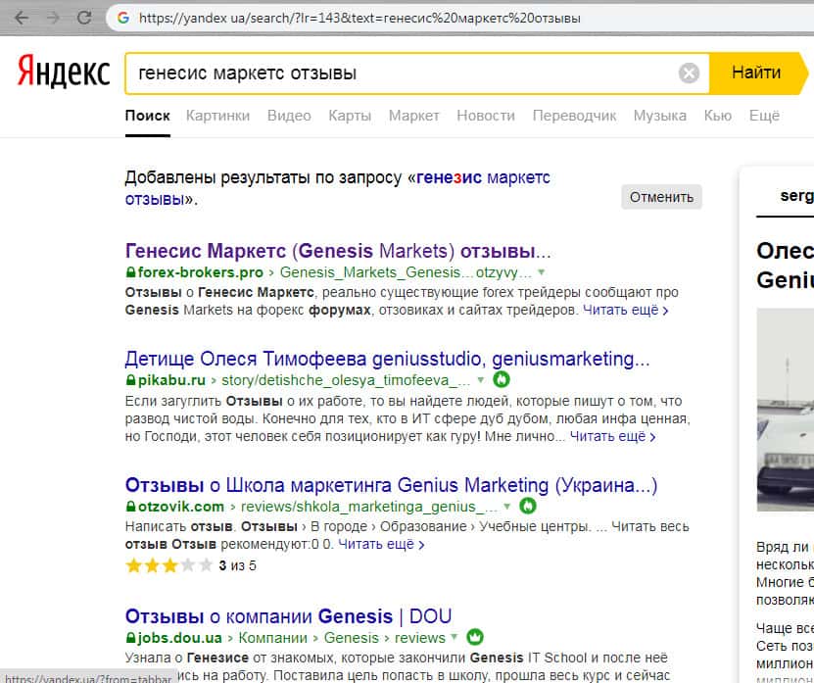Screen dimensions: 814x683
Task: Go back with the browser back arrow
Action: 22,19
